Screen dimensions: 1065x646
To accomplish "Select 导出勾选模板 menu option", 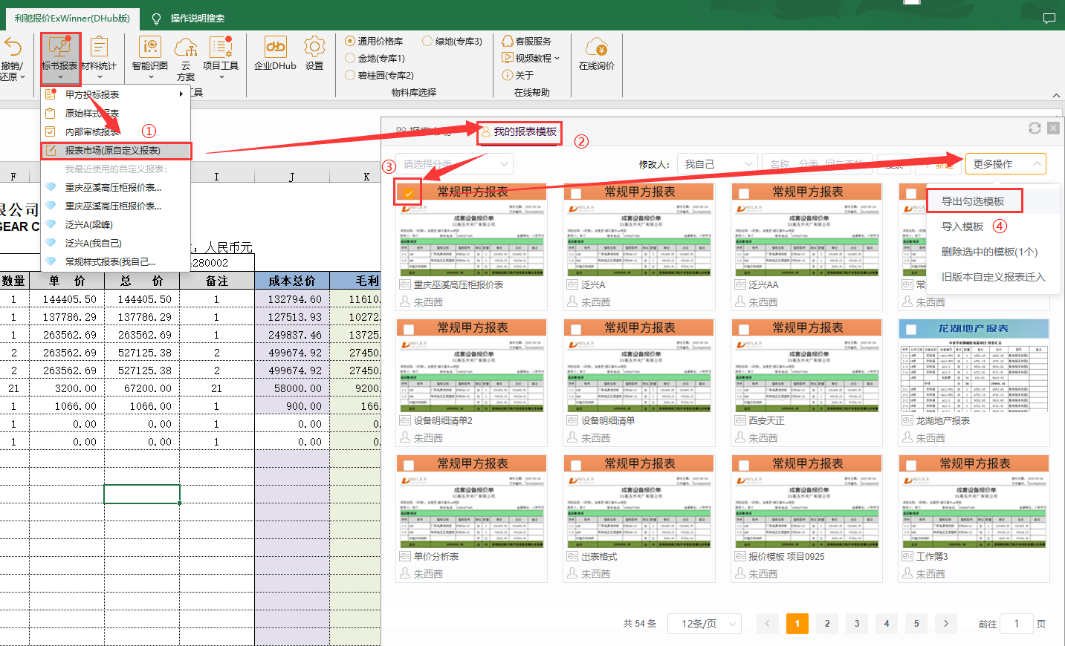I will click(973, 201).
